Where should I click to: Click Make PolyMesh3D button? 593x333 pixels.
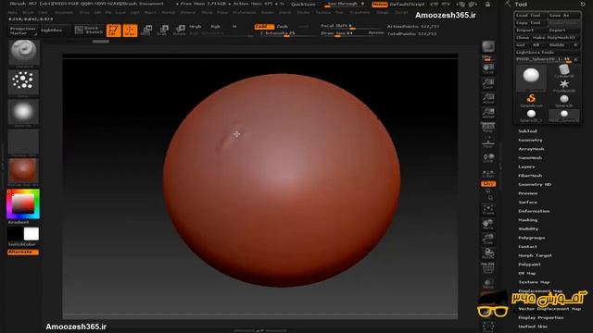[x=556, y=37]
